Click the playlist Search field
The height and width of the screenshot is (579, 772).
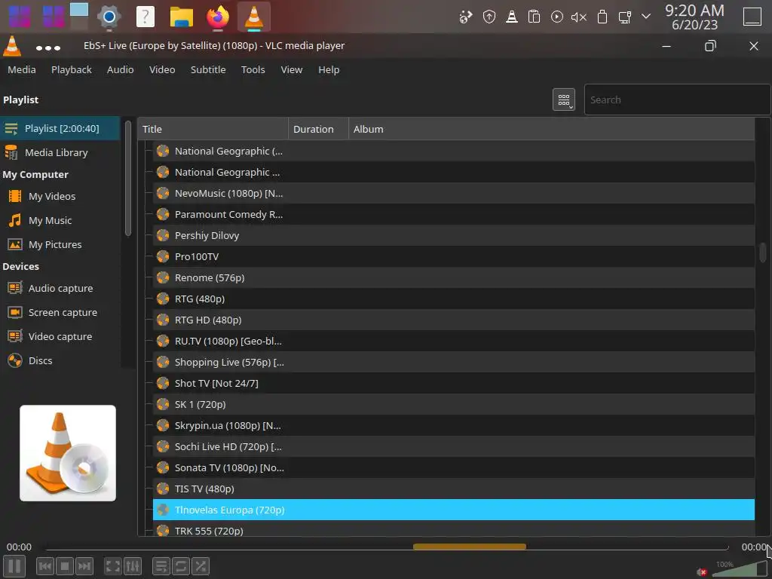677,100
